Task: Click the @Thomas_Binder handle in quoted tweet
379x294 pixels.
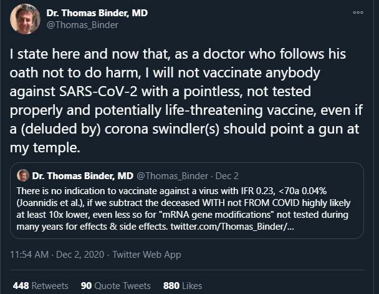Action: pyautogui.click(x=172, y=176)
